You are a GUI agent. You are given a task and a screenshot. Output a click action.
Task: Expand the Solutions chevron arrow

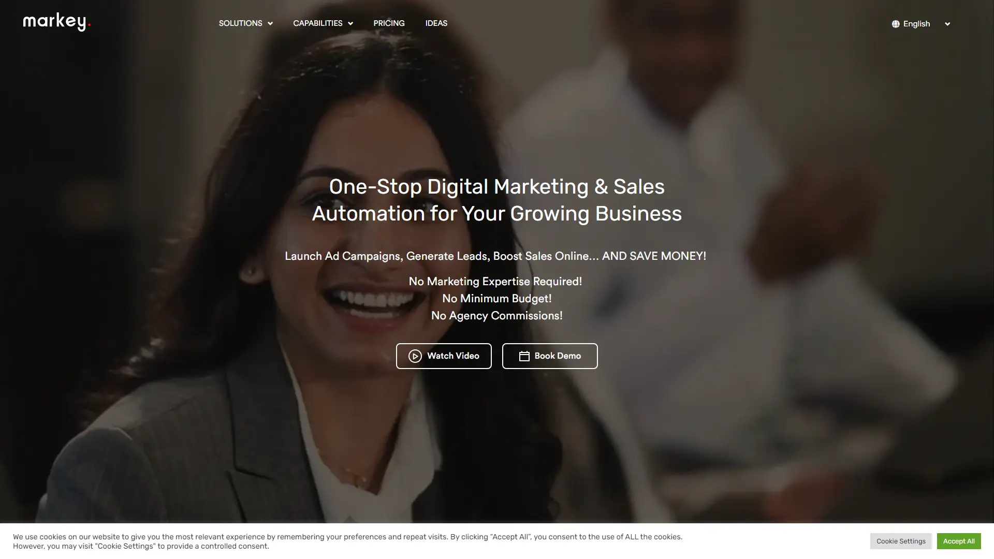pyautogui.click(x=270, y=24)
